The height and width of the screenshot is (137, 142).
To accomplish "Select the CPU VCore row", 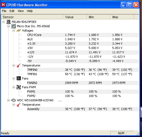I will pyautogui.click(x=83, y=35).
